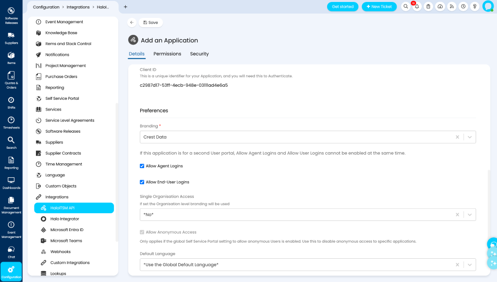This screenshot has height=282, width=497.
Task: Open Search in left rail
Action: (x=11, y=143)
